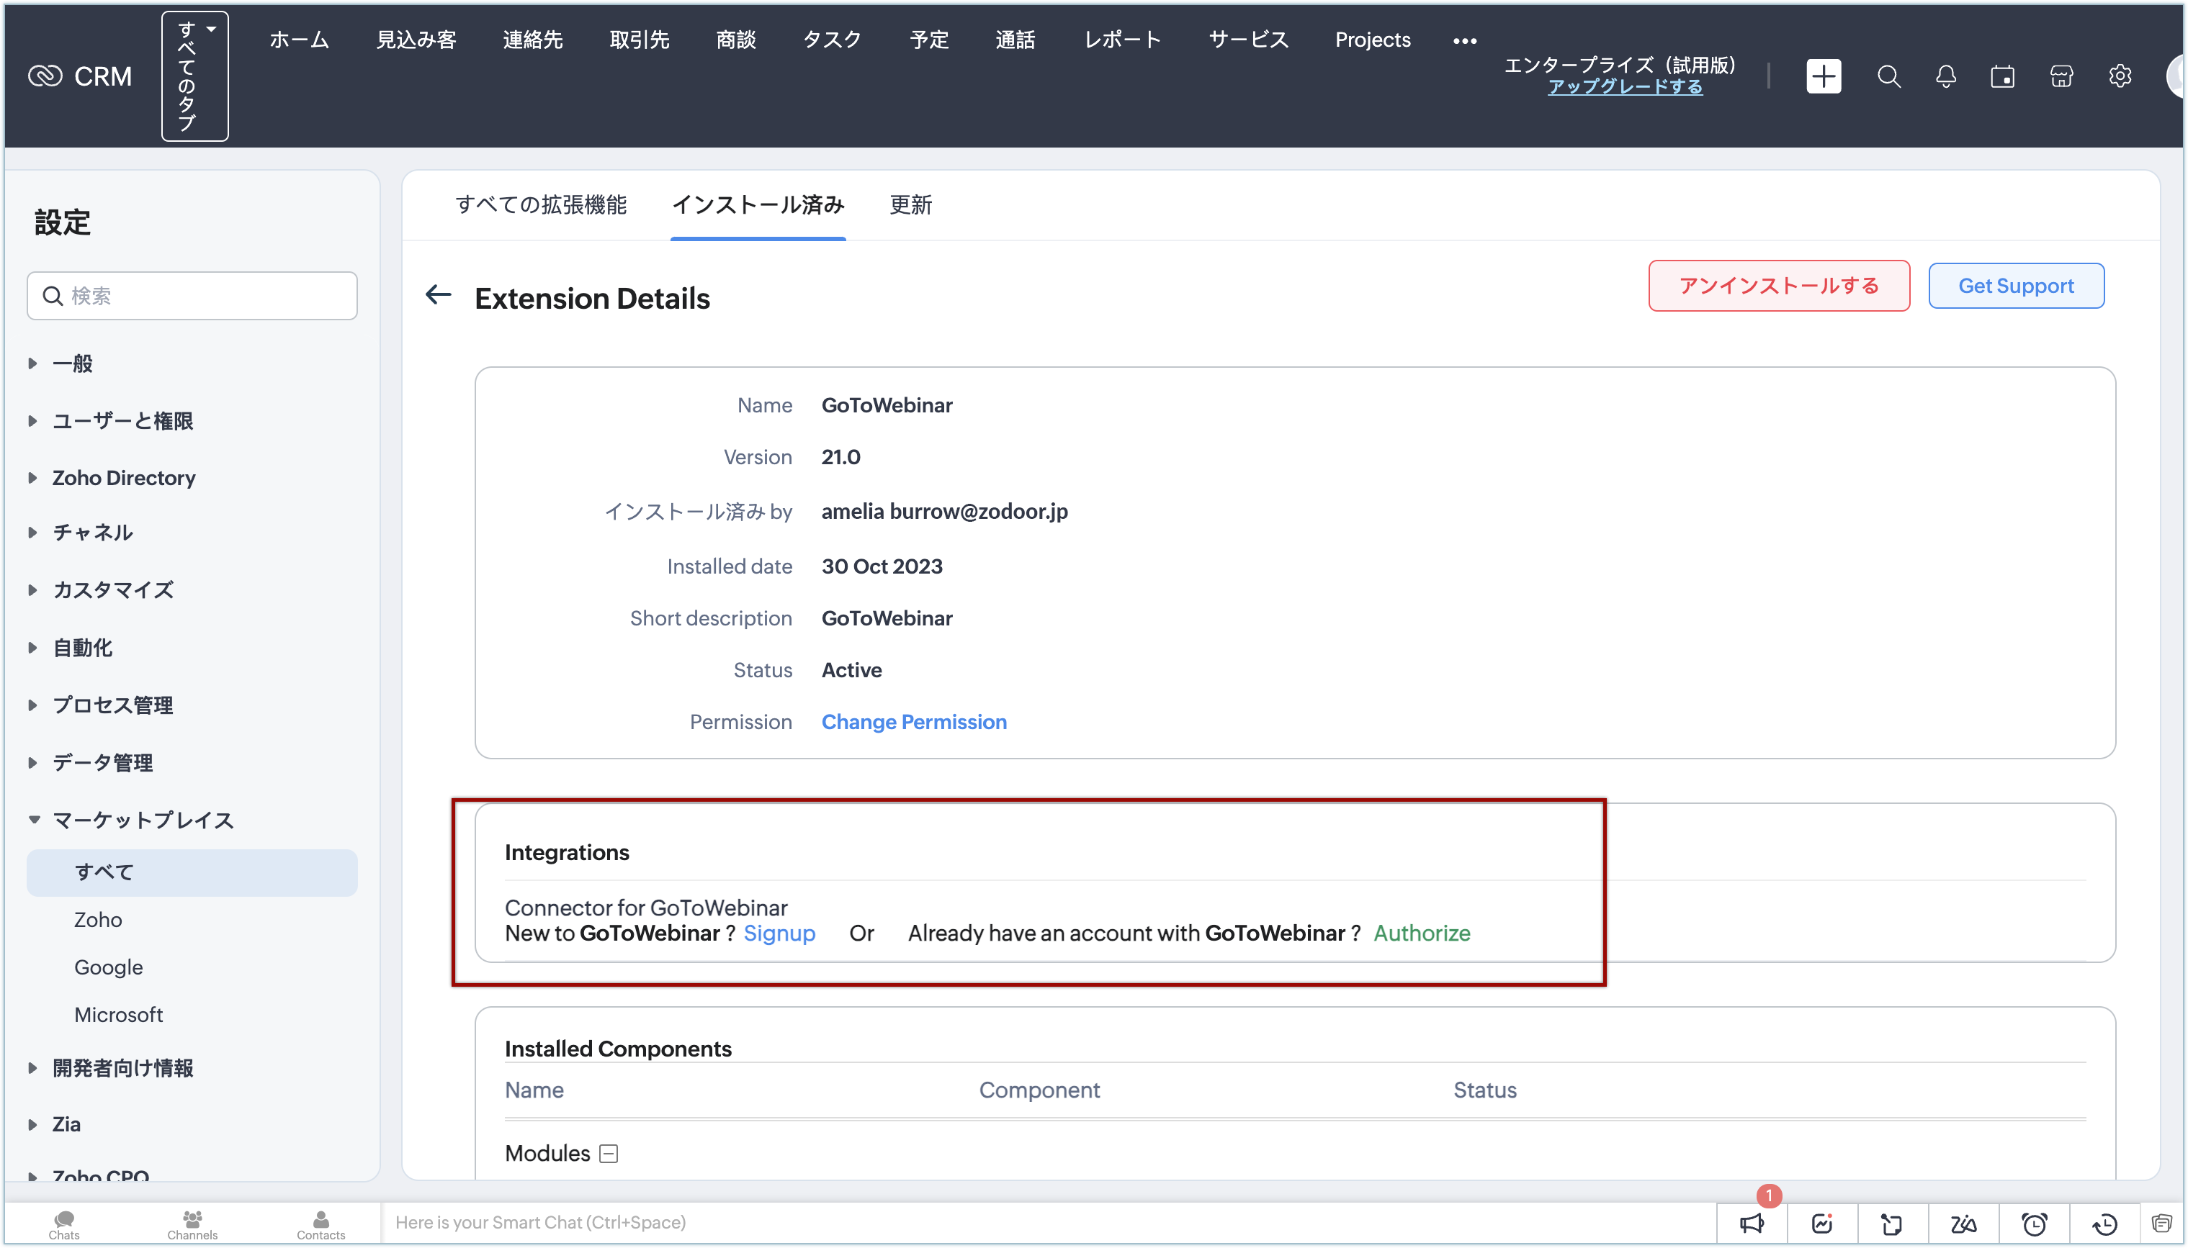This screenshot has height=1248, width=2188.
Task: Click the Authorize link
Action: pos(1421,933)
